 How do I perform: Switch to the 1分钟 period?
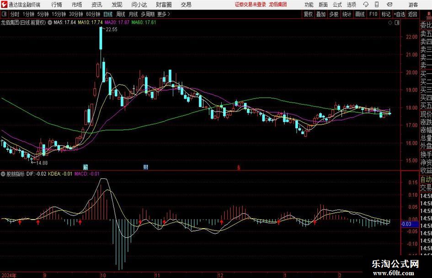click(28, 14)
